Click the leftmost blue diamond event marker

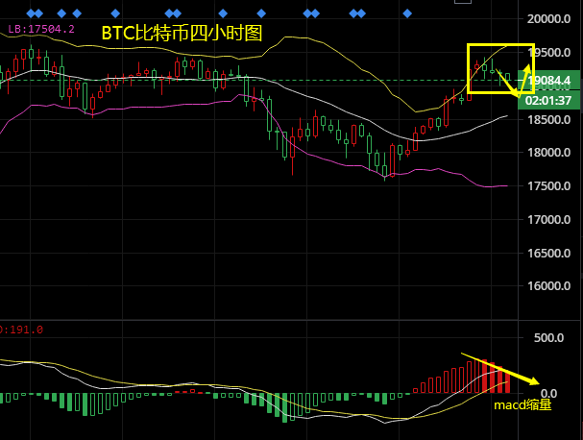point(32,13)
